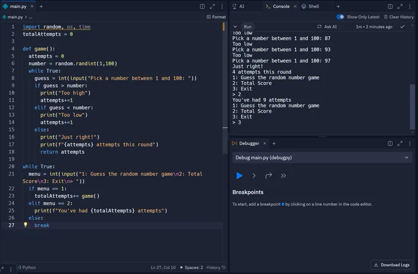Open the Debug main.py (debugpy) dropdown
418x274 pixels.
click(321, 157)
